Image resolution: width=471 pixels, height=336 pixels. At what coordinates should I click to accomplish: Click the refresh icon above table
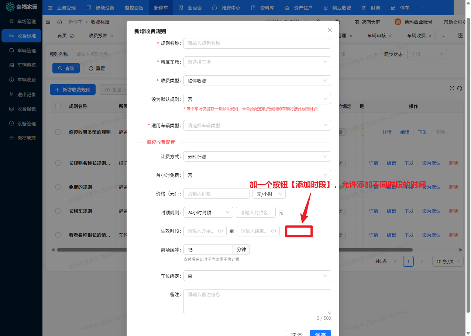pos(460,88)
